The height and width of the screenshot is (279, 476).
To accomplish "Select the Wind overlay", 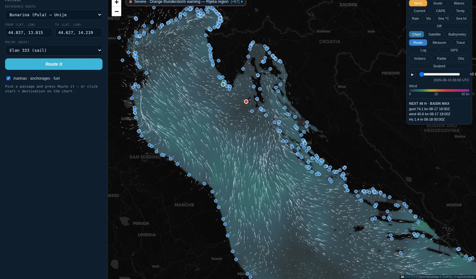I will pos(418,3).
